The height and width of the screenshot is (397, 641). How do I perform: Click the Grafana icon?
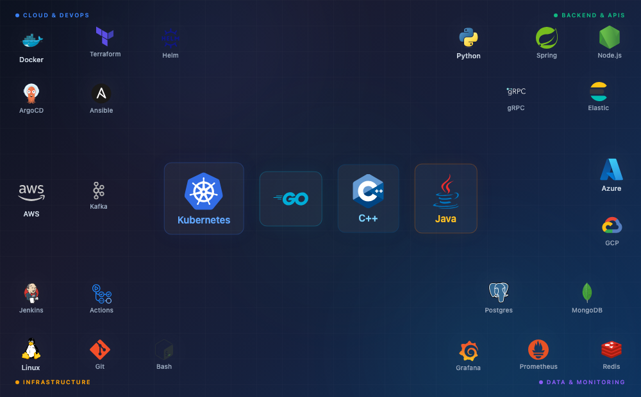click(468, 351)
